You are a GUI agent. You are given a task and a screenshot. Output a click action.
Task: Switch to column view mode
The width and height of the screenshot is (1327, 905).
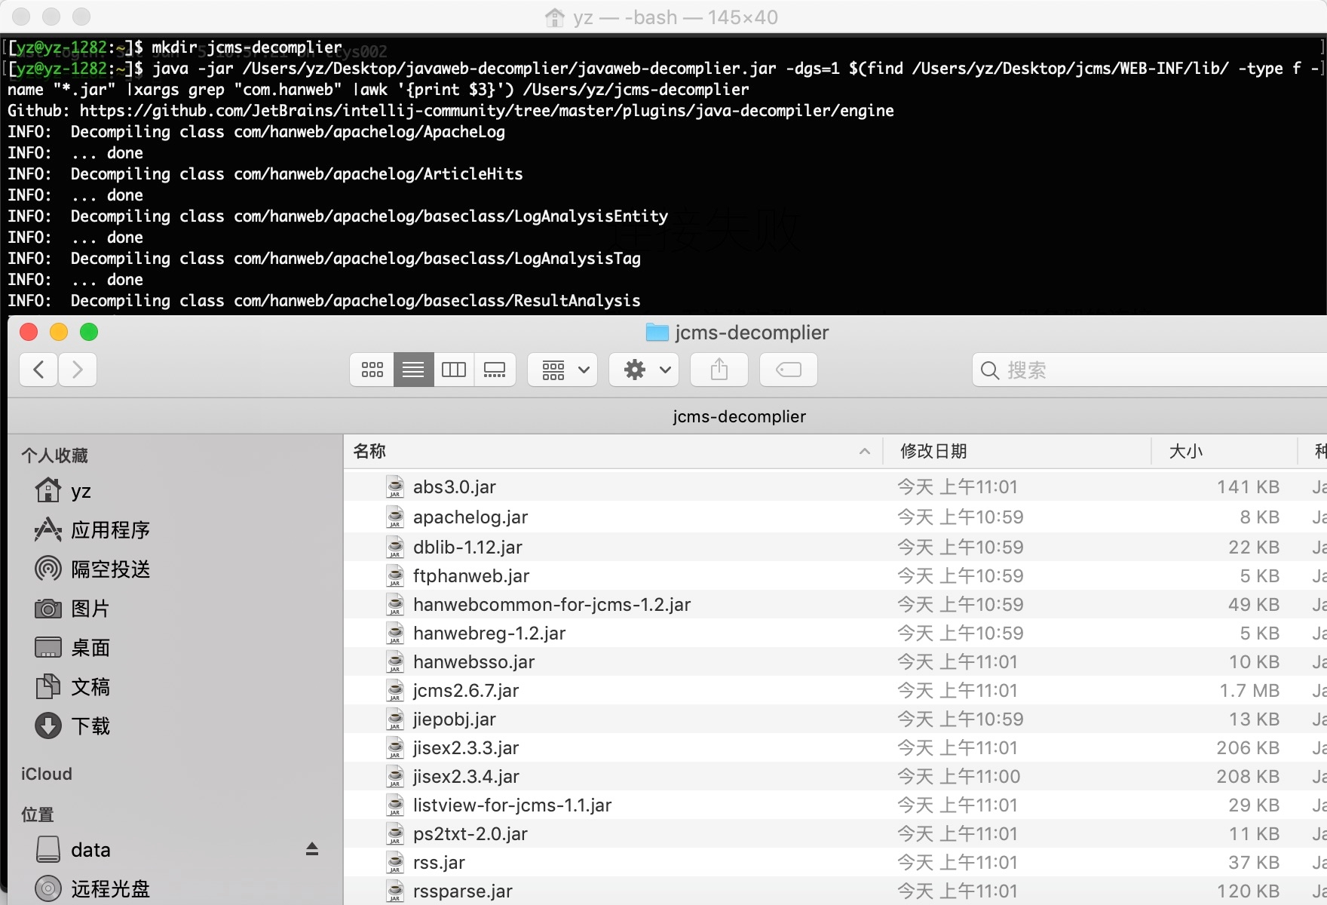454,370
